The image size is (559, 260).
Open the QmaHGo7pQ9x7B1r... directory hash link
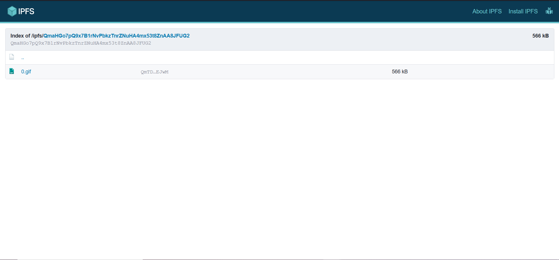click(116, 36)
